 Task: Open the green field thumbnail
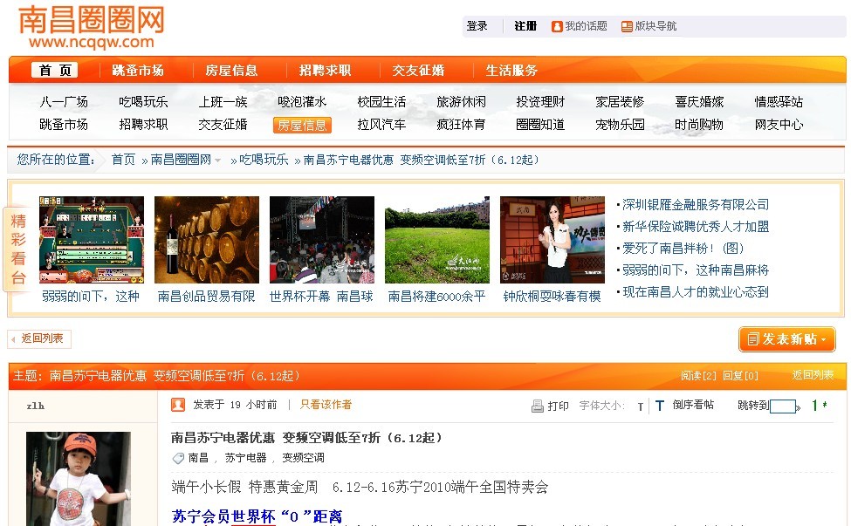point(437,240)
